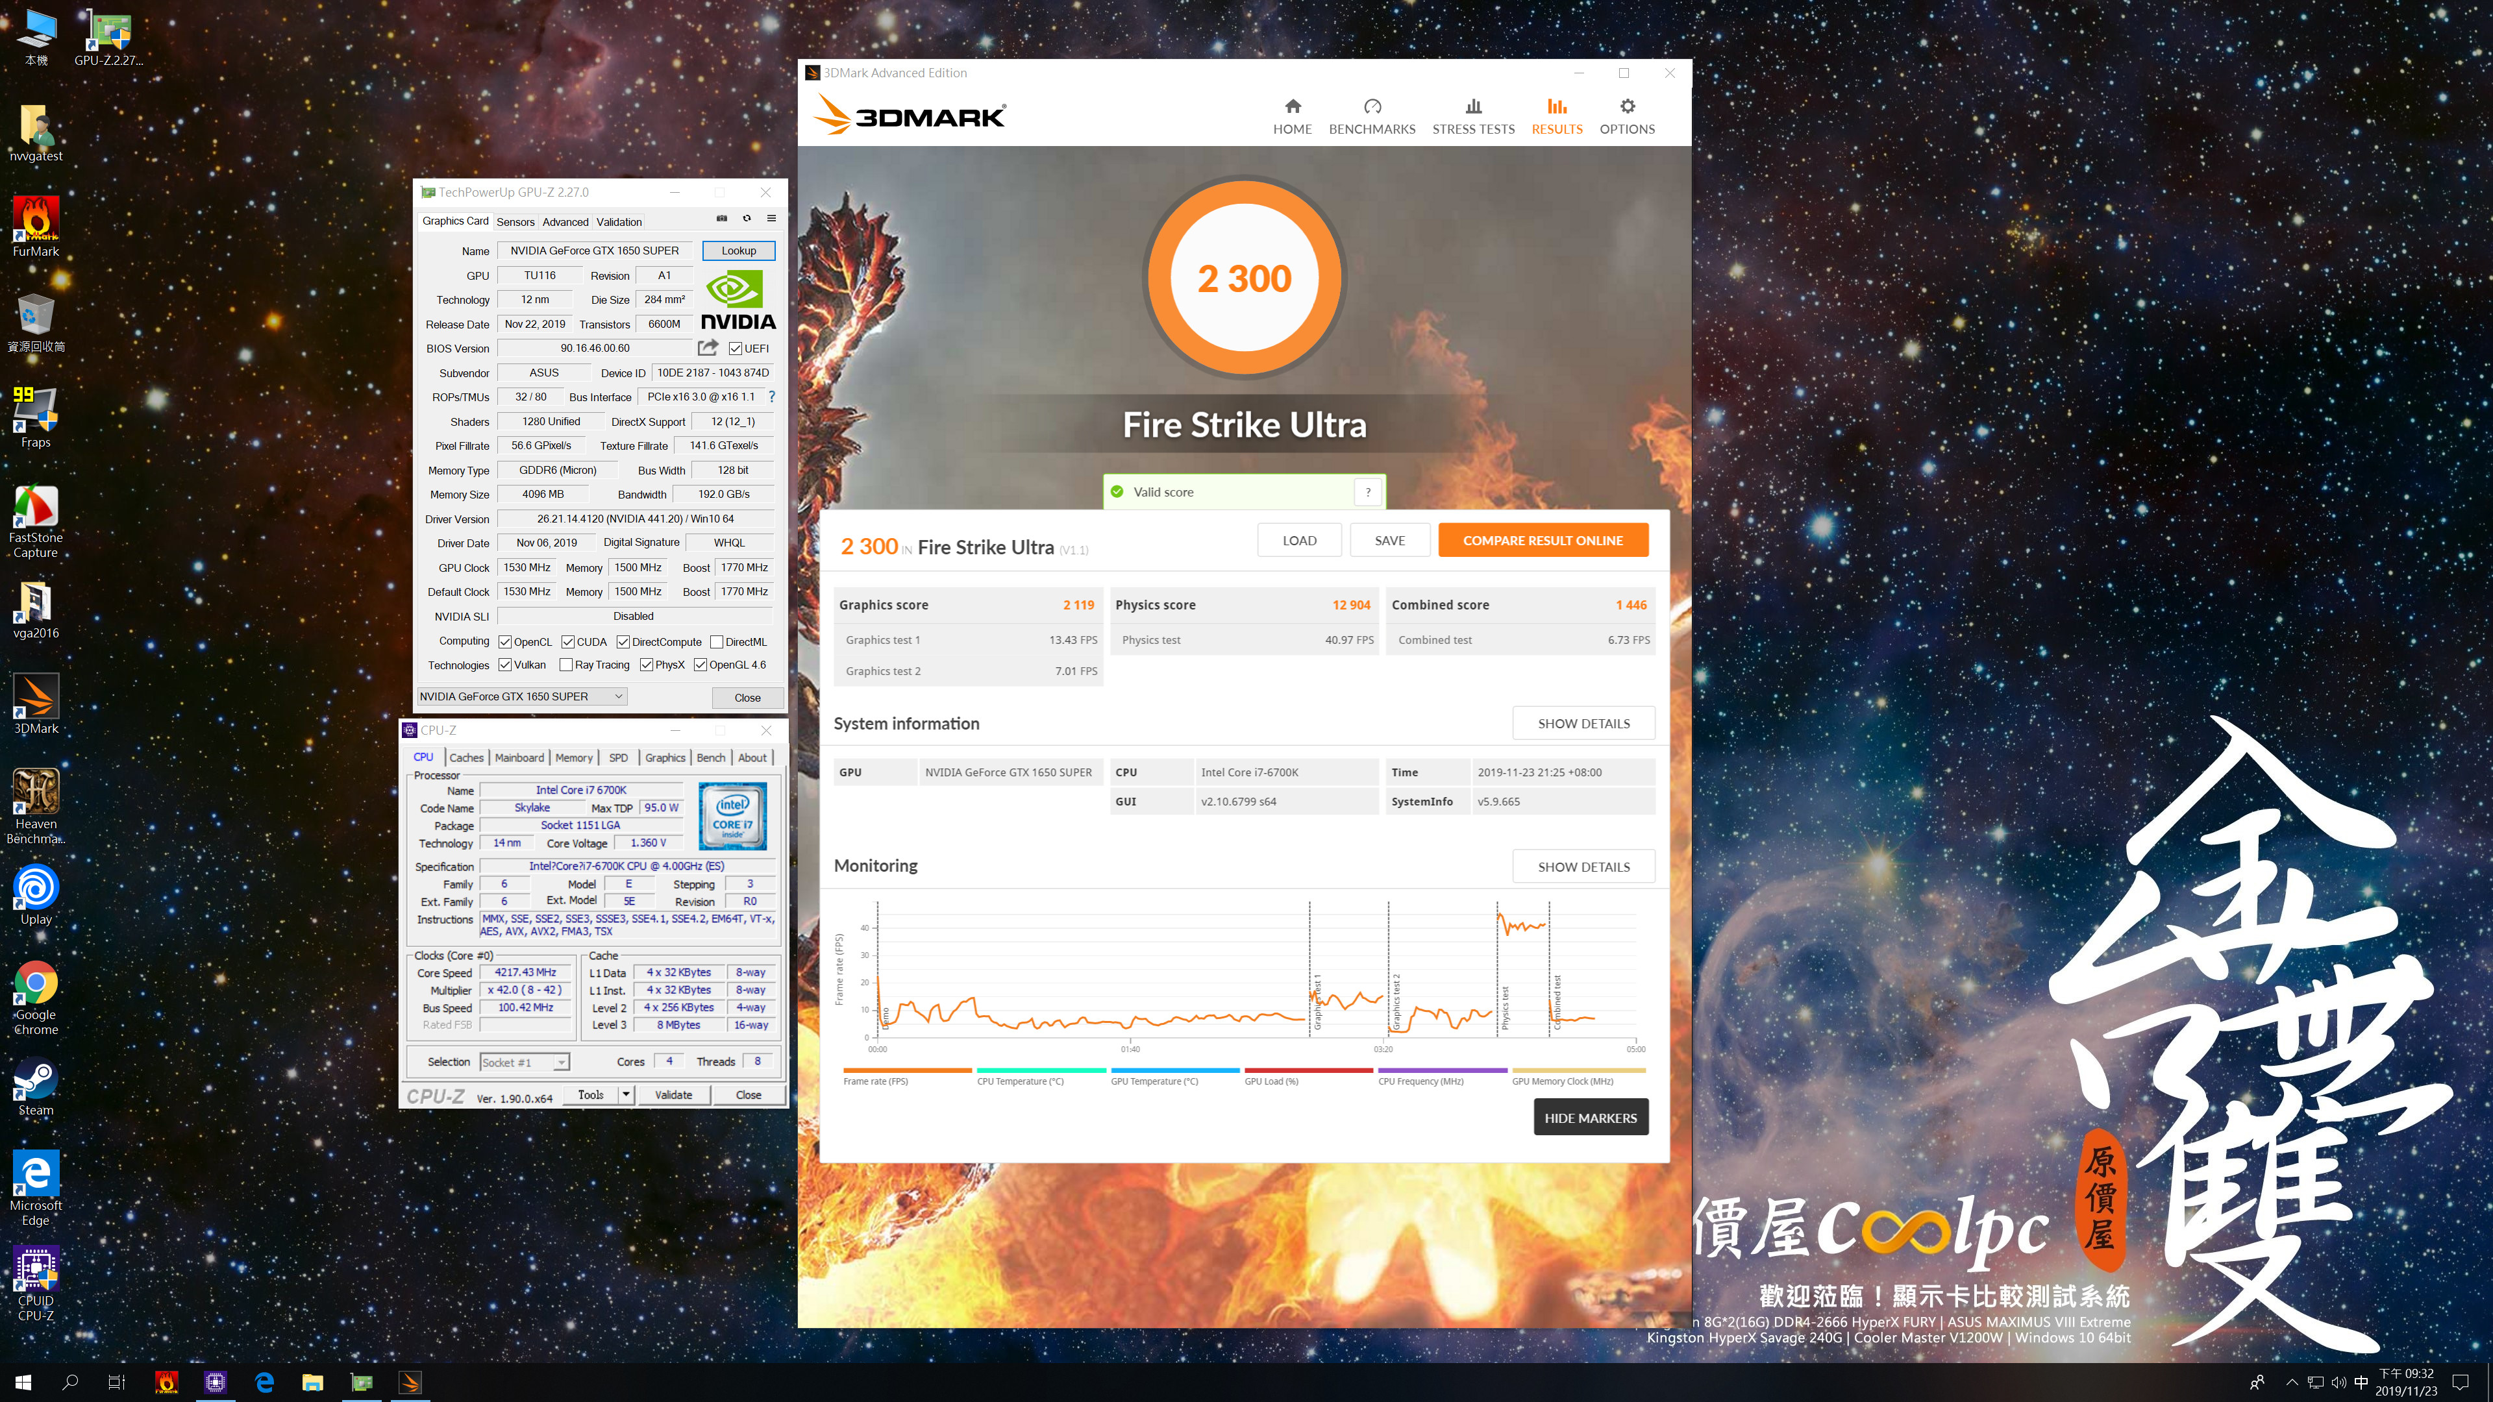Switch to Sensors tab in GPU-Z

point(515,221)
